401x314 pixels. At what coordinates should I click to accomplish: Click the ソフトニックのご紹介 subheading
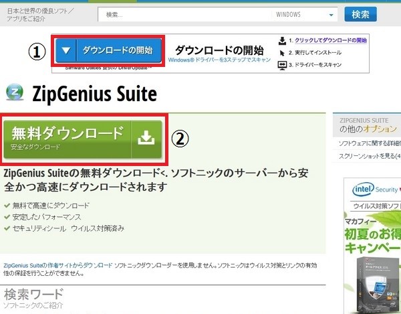coord(33,305)
